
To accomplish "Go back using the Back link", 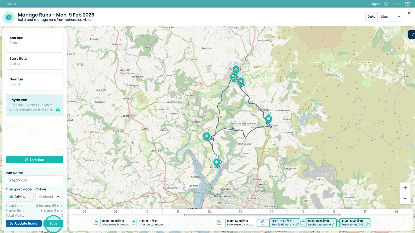I will (x=11, y=4).
